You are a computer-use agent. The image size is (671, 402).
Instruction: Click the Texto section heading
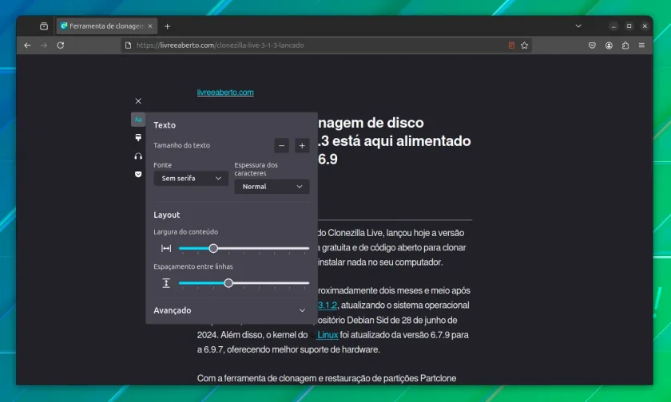[x=165, y=125]
